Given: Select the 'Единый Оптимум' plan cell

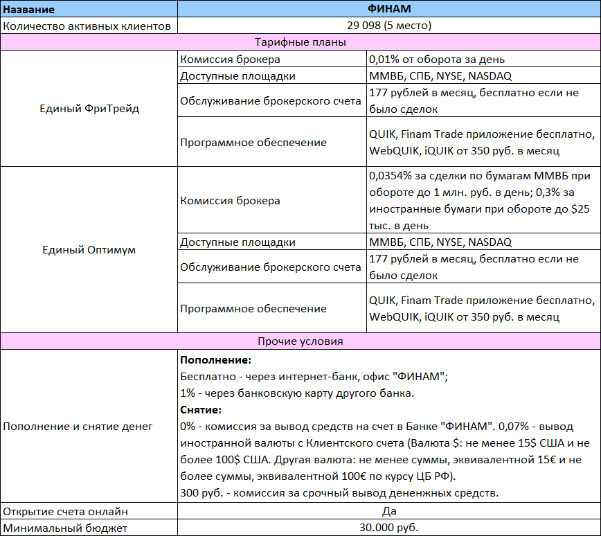Looking at the screenshot, I should [89, 249].
